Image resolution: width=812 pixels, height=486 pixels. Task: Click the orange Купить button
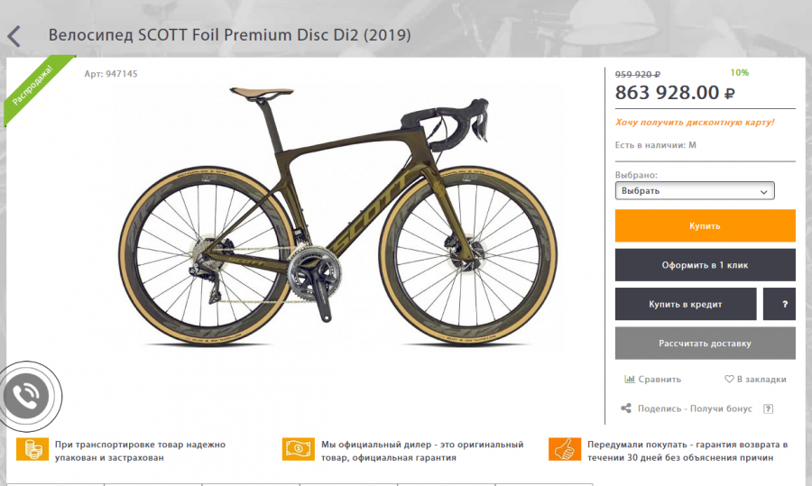tap(705, 225)
